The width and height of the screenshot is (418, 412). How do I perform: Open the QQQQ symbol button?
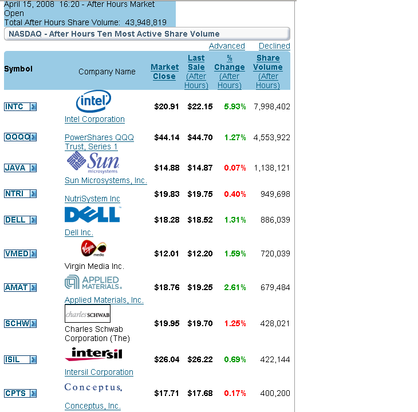point(20,137)
